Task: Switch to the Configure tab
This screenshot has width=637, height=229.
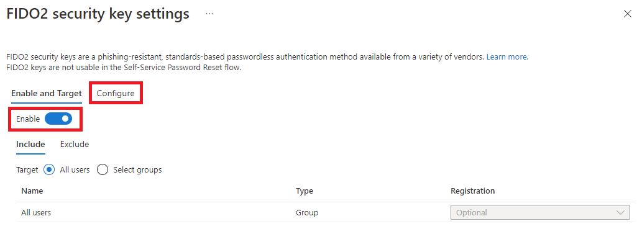Action: (116, 93)
